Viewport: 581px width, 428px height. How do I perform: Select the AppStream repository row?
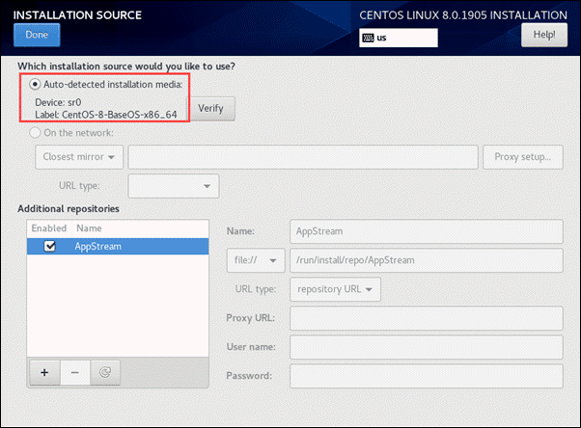click(x=118, y=246)
